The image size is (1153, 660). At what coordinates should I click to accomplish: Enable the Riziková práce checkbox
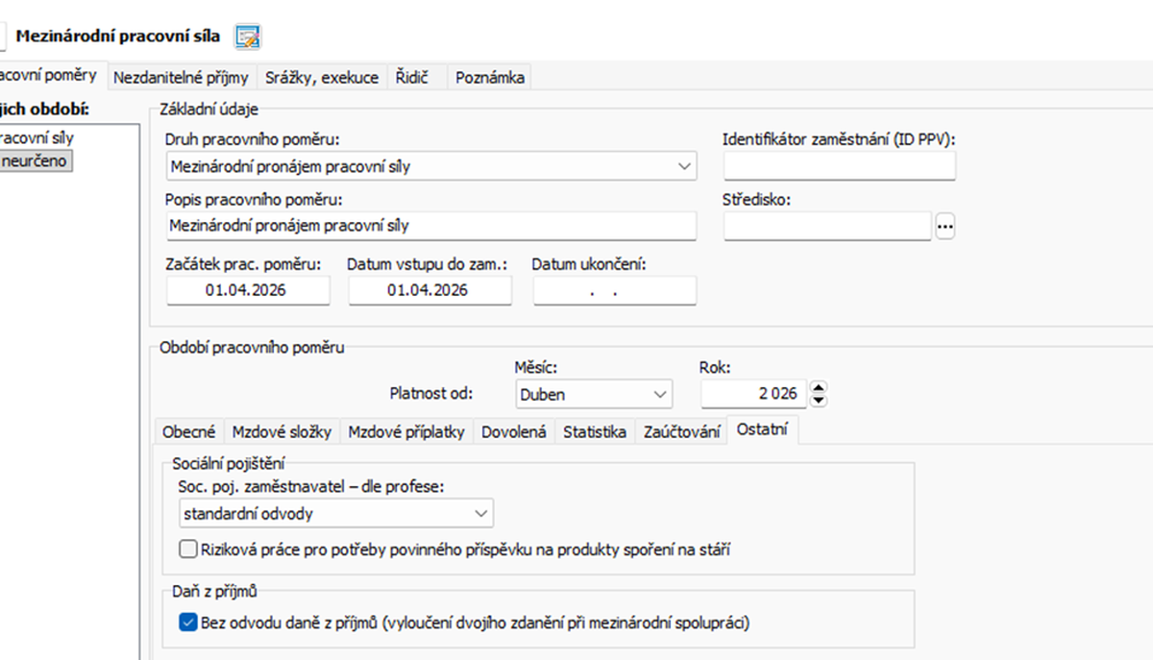188,550
